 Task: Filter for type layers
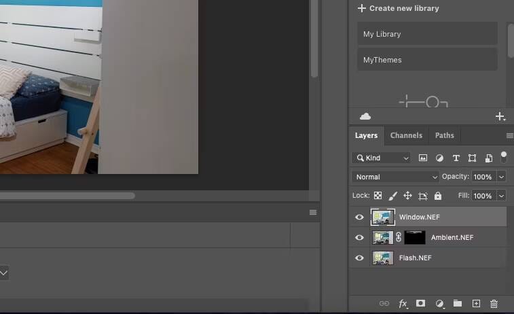pyautogui.click(x=456, y=158)
